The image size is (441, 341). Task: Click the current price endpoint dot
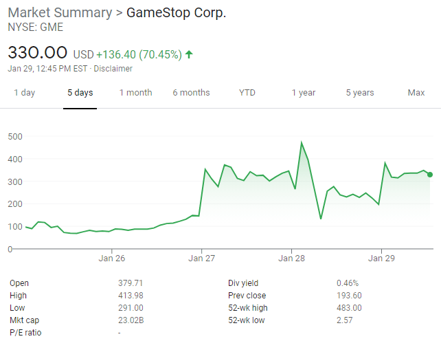(x=430, y=175)
